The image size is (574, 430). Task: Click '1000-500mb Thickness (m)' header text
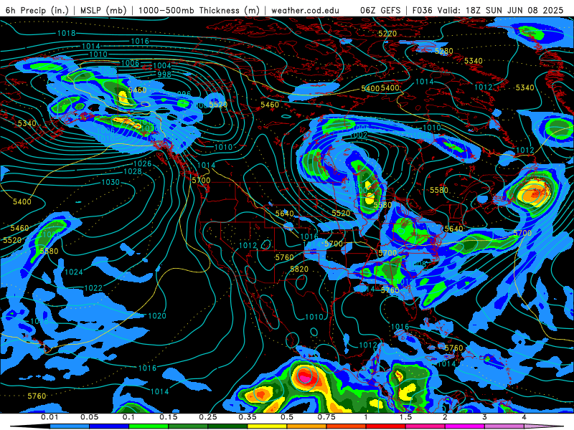(199, 10)
